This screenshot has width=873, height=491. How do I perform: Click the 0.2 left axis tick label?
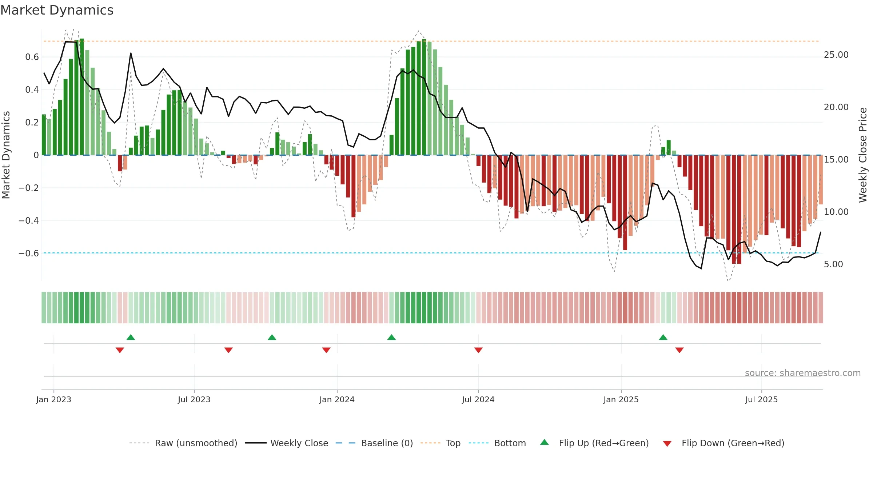(32, 123)
